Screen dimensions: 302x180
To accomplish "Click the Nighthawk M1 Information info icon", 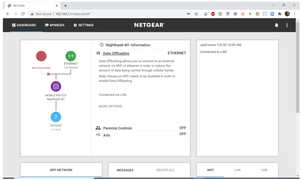I will (x=101, y=45).
